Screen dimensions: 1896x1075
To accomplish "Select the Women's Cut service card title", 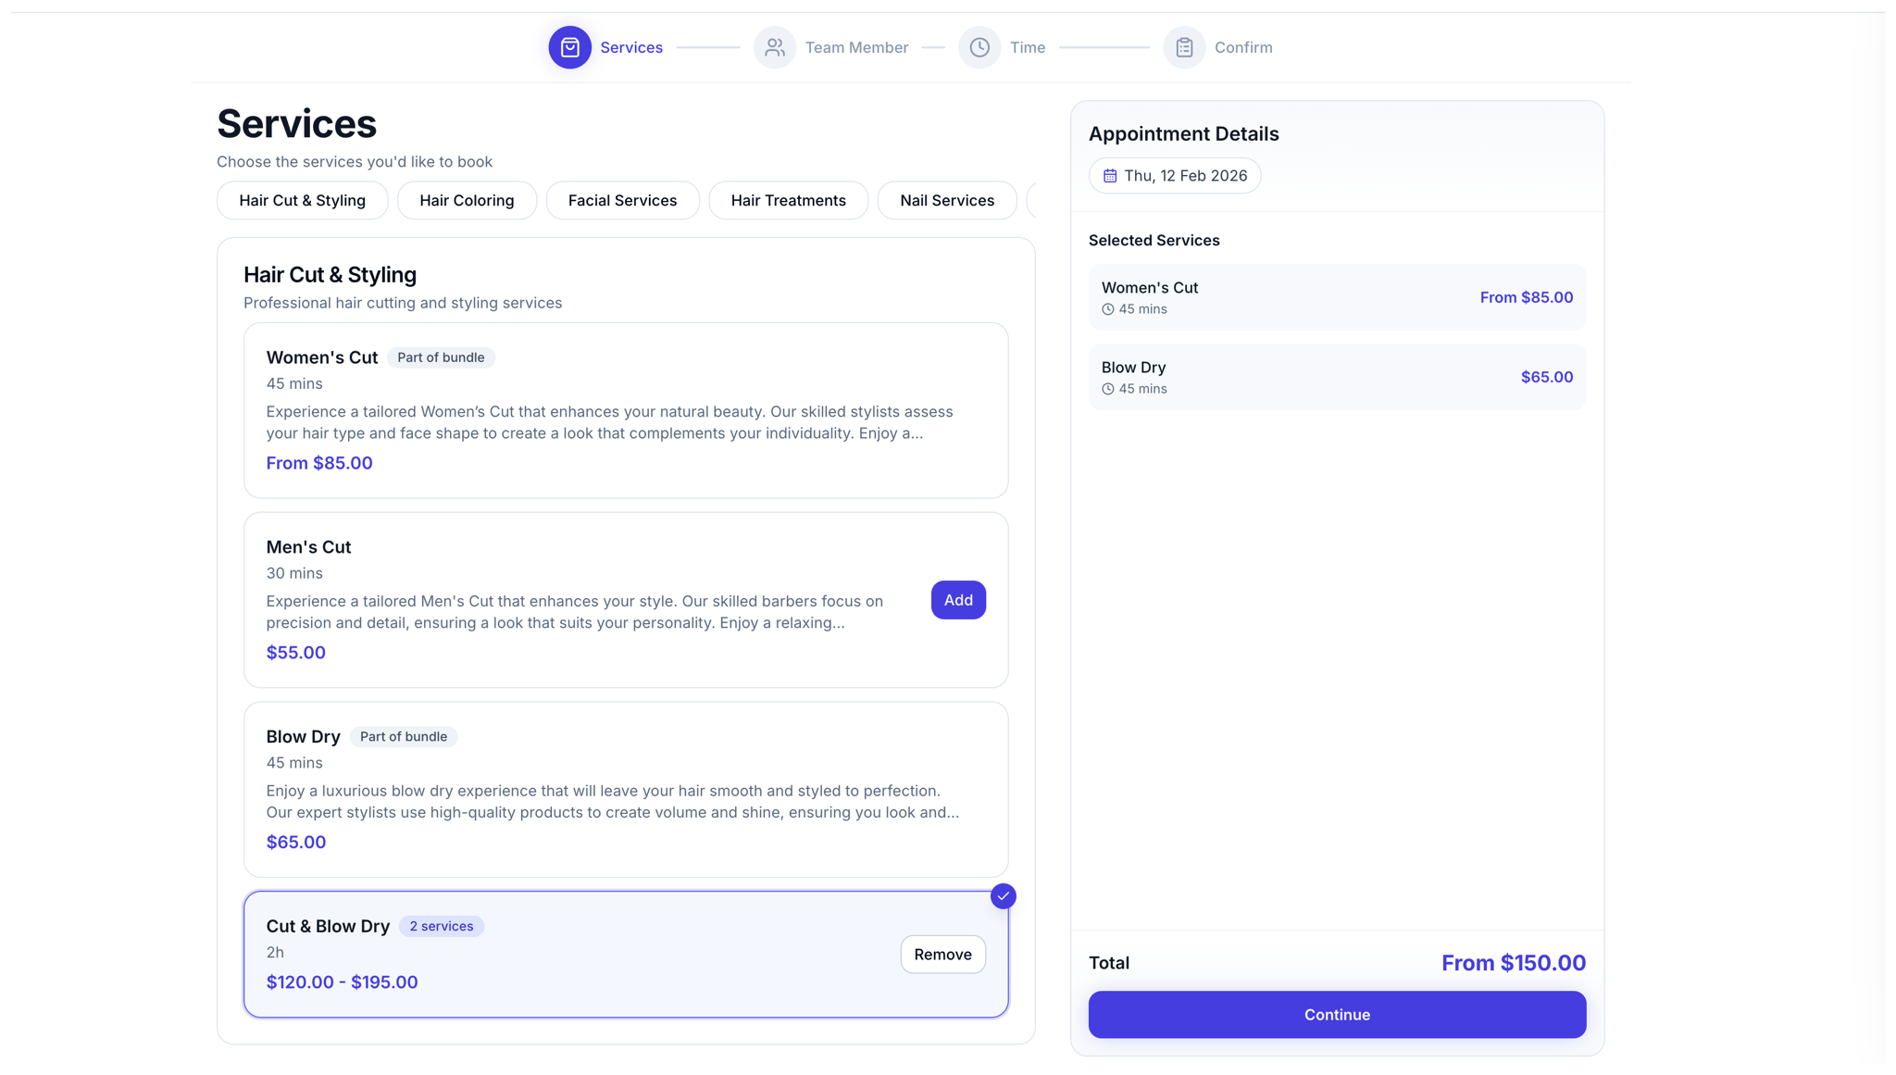I will coord(322,357).
